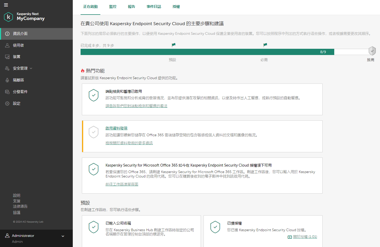Click the Kaspersky Next hexagon logo
Screen dimensions: 380x247
pos(9,17)
